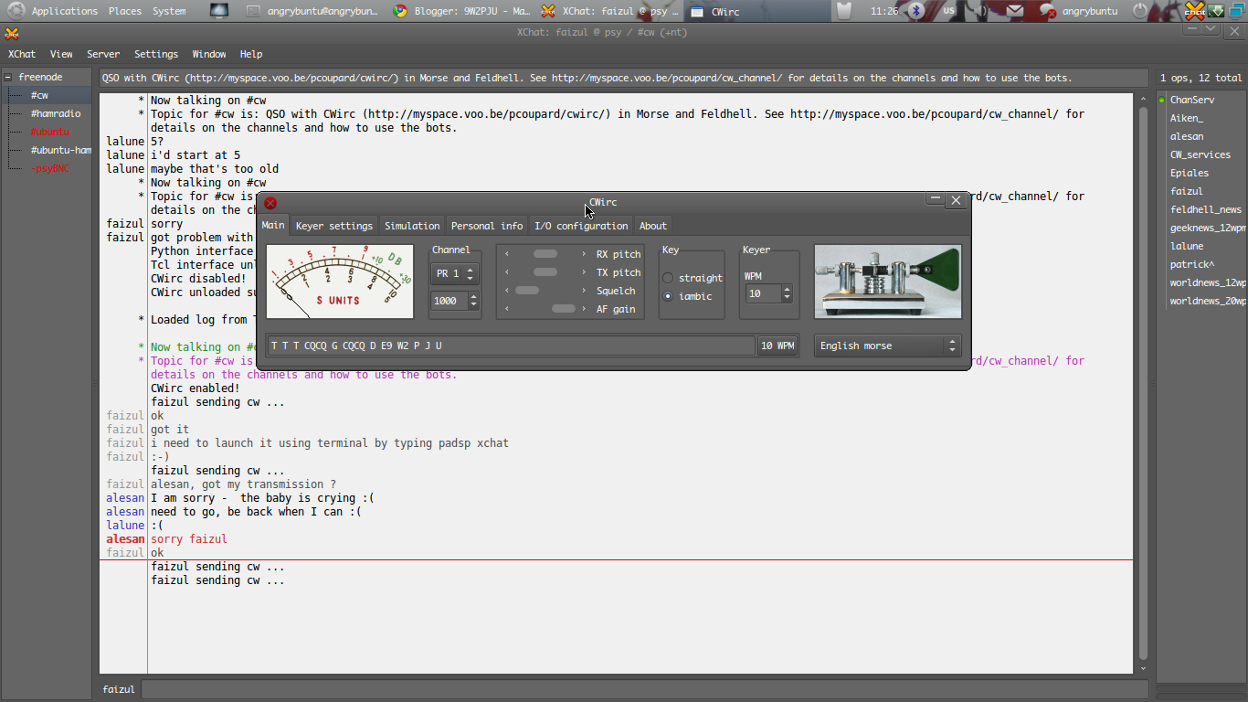This screenshot has height=702, width=1248.
Task: Open the System menu in the top panel
Action: [169, 11]
